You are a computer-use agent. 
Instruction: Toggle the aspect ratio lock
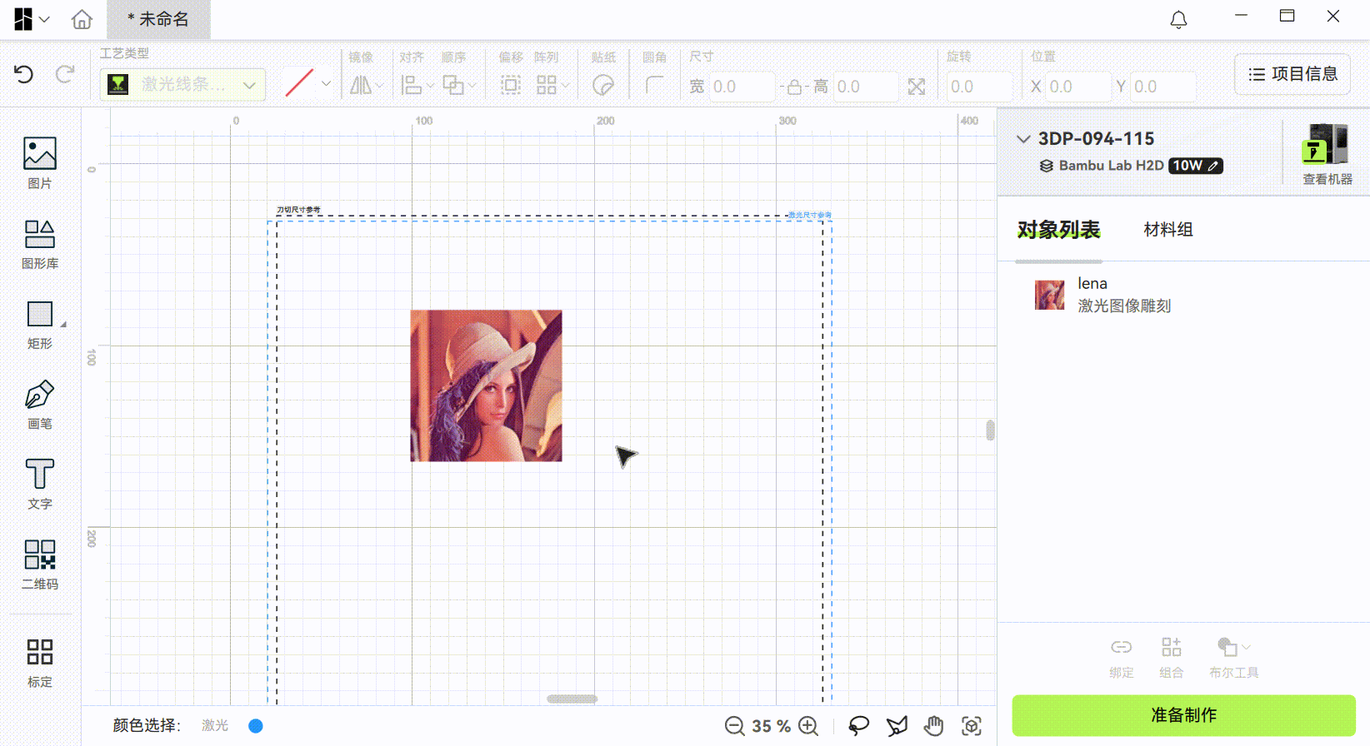point(794,87)
